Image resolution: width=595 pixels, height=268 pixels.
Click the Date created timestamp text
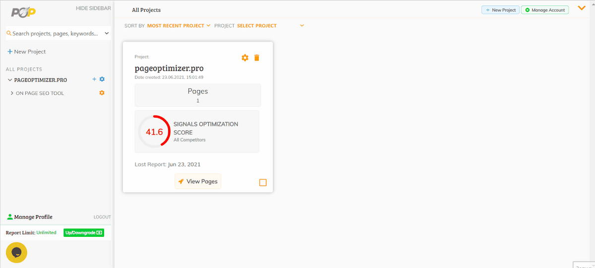click(x=169, y=77)
